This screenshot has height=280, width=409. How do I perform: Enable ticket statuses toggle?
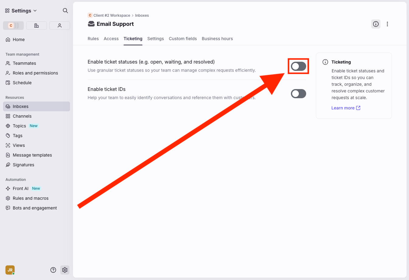pyautogui.click(x=298, y=66)
